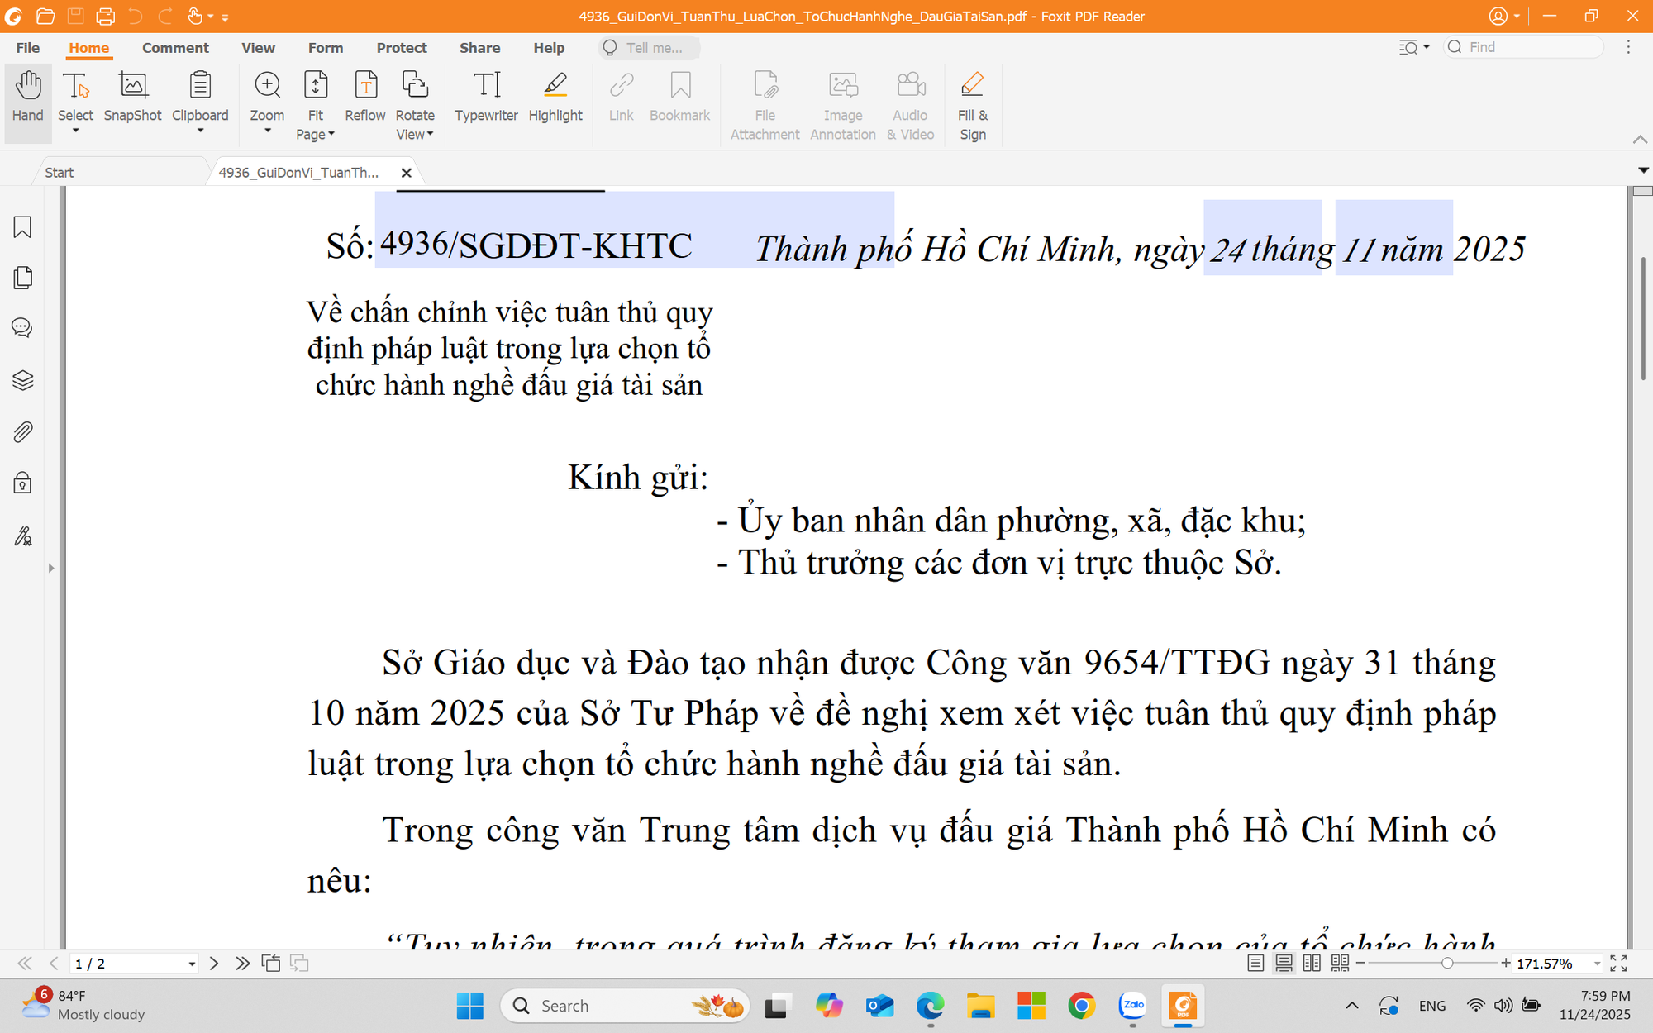Open Google Chrome from taskbar
Image resolution: width=1653 pixels, height=1033 pixels.
(1081, 1006)
